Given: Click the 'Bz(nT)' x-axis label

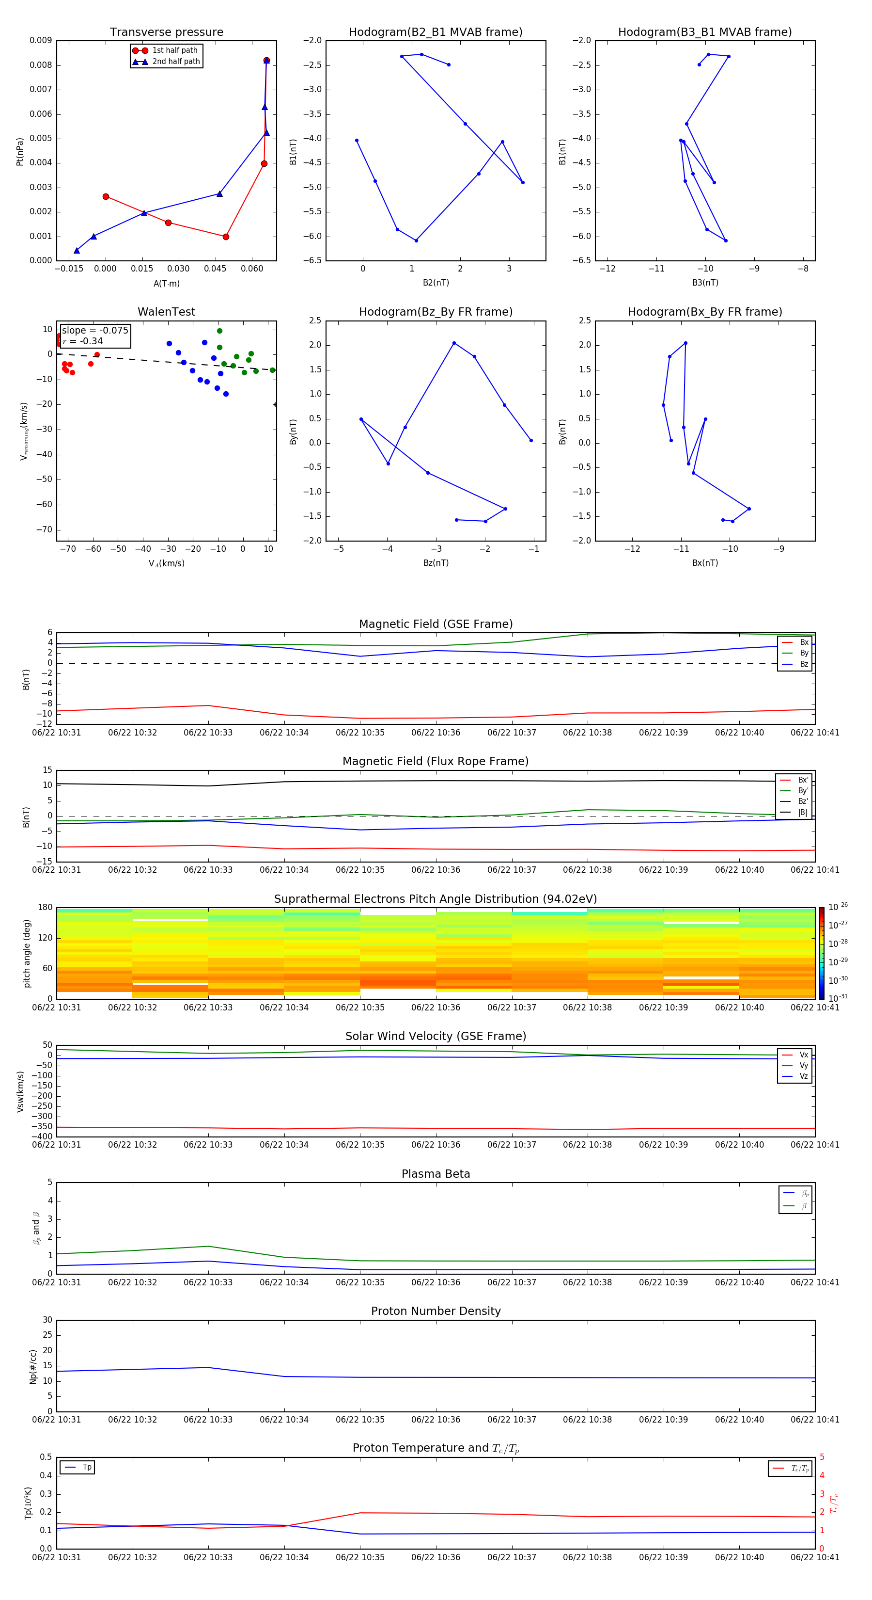Looking at the screenshot, I should pyautogui.click(x=436, y=563).
